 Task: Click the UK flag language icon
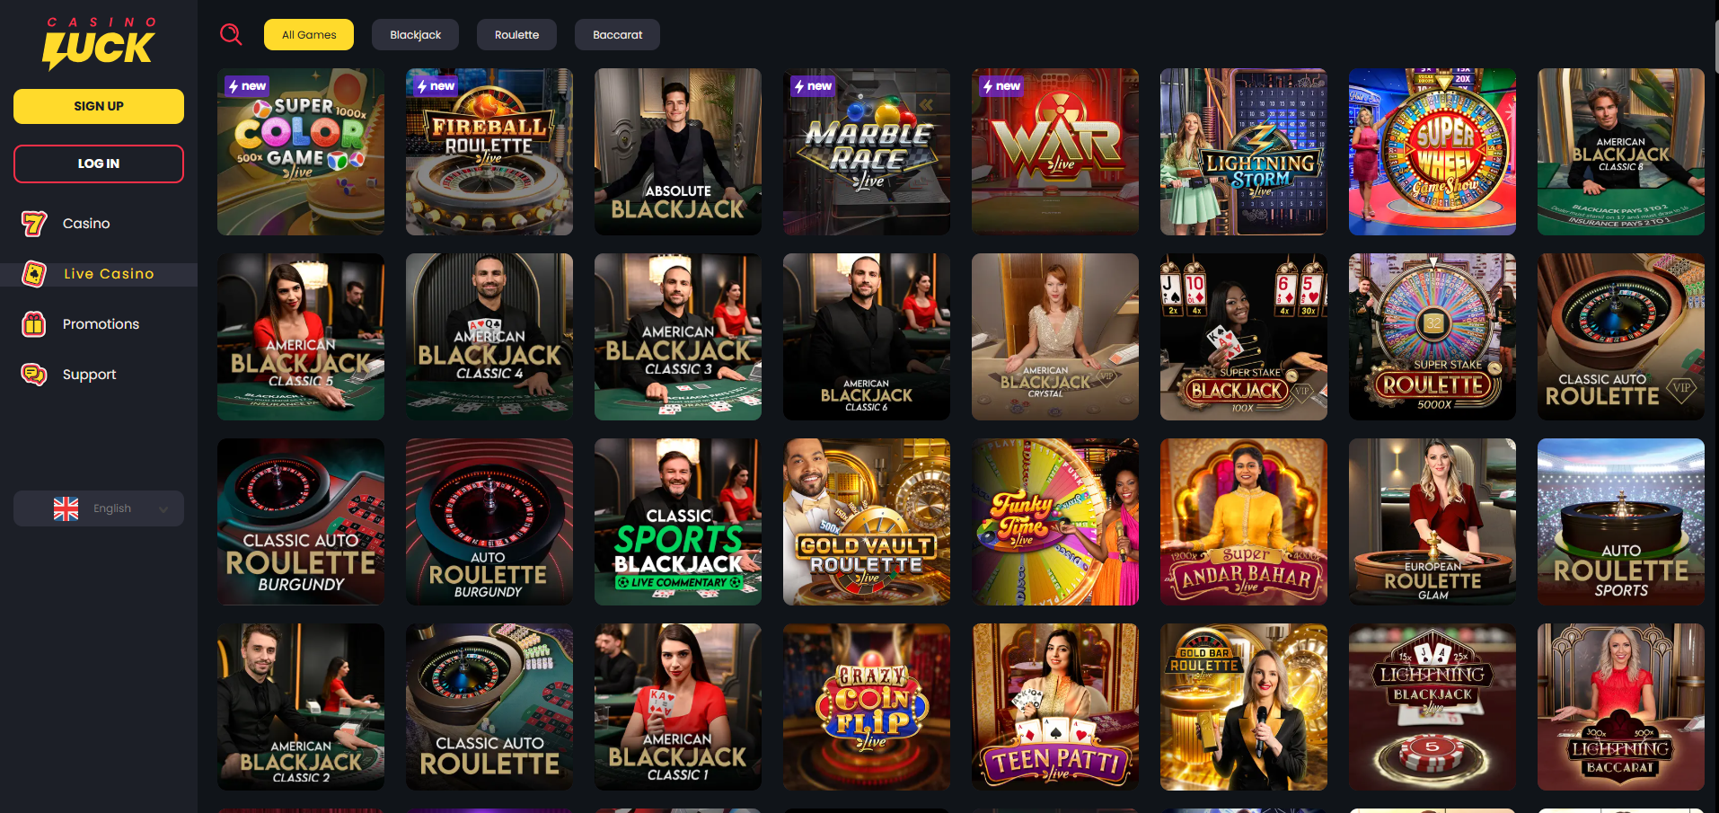coord(66,508)
